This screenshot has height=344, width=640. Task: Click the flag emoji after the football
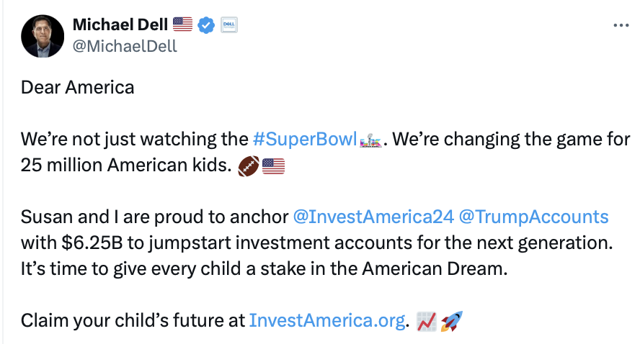[274, 166]
